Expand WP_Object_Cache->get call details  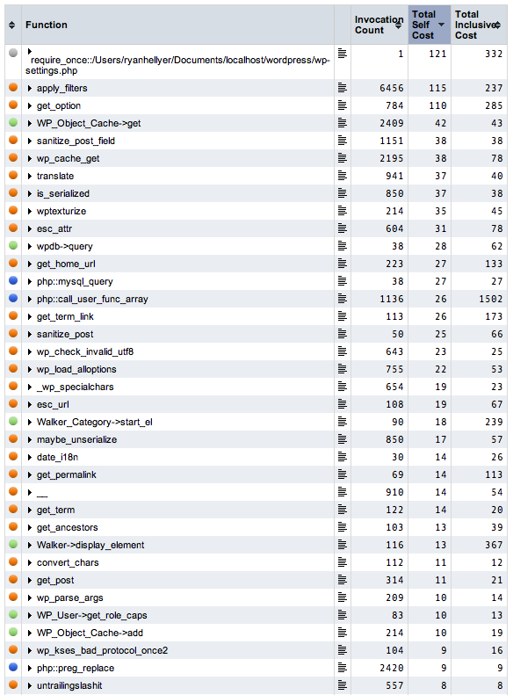point(30,123)
